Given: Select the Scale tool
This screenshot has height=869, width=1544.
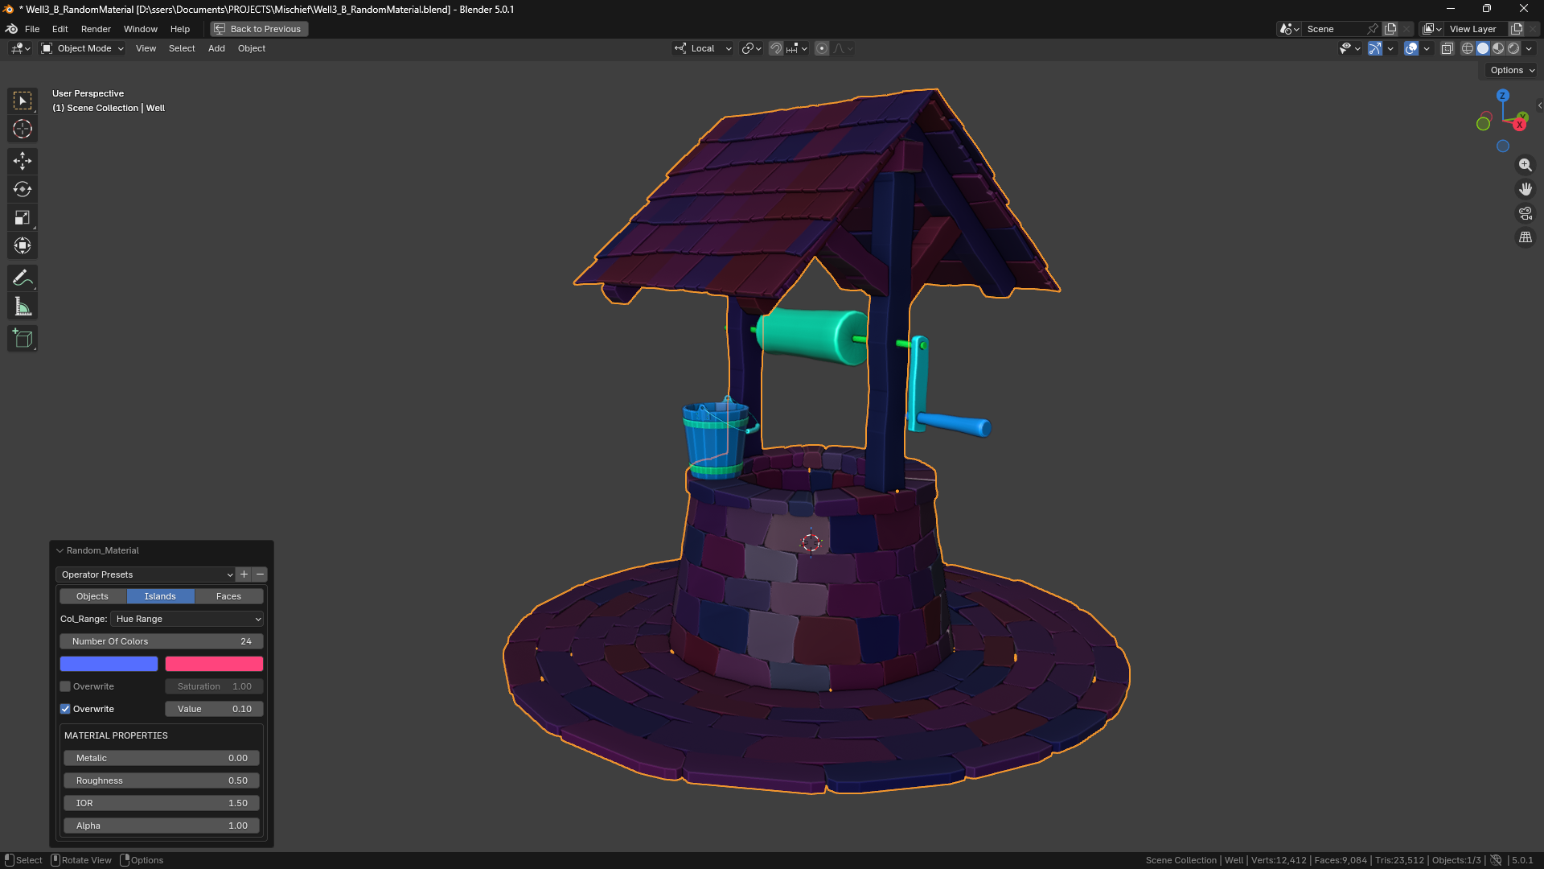Looking at the screenshot, I should (x=23, y=217).
